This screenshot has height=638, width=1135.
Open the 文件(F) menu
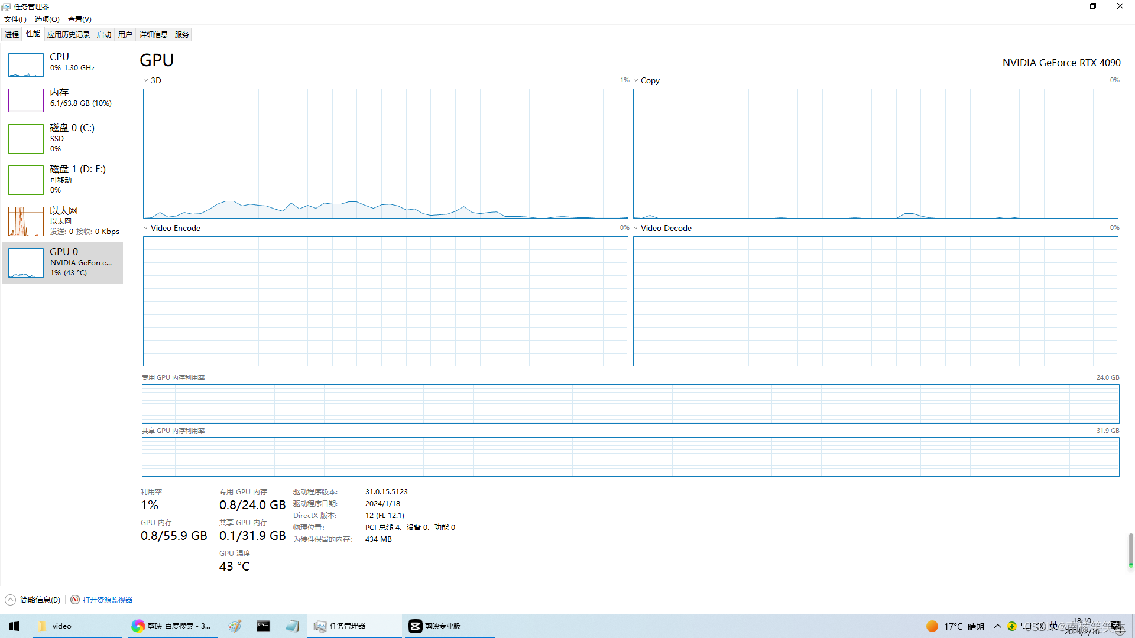(15, 19)
